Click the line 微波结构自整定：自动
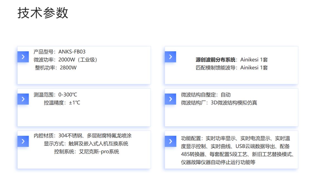 206,95
